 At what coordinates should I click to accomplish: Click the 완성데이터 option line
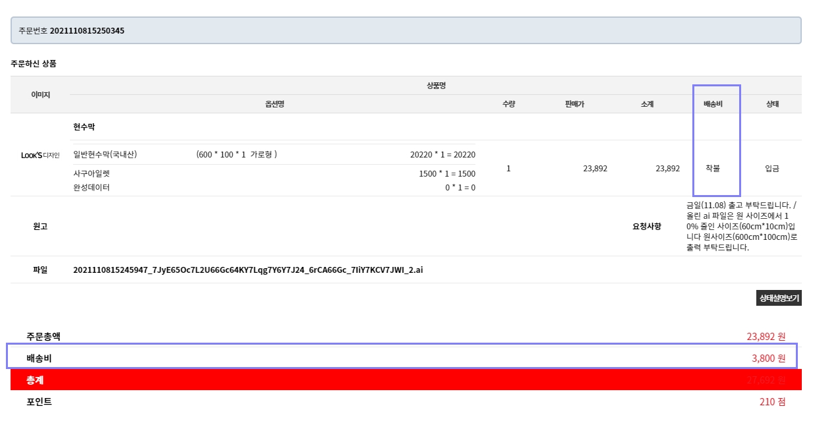(92, 187)
